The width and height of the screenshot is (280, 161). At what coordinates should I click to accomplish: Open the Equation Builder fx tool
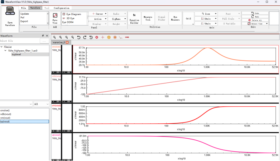pos(134,18)
